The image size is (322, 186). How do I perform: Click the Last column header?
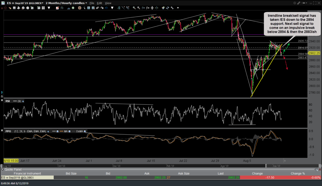(221, 174)
